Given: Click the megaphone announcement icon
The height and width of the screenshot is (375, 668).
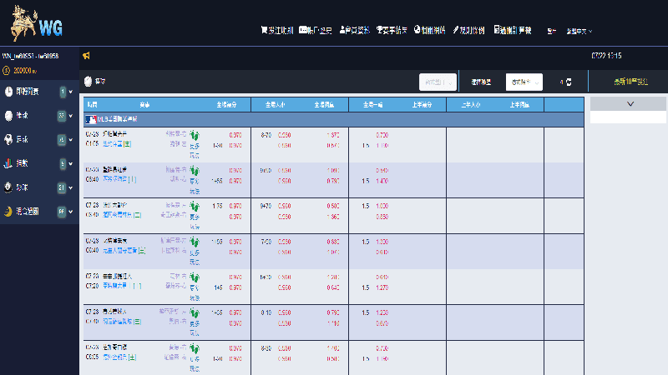Looking at the screenshot, I should [86, 56].
